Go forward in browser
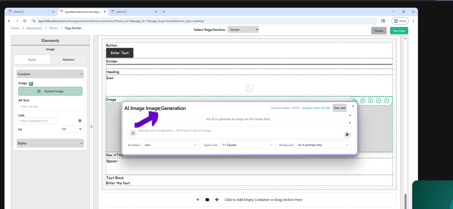 17,21
